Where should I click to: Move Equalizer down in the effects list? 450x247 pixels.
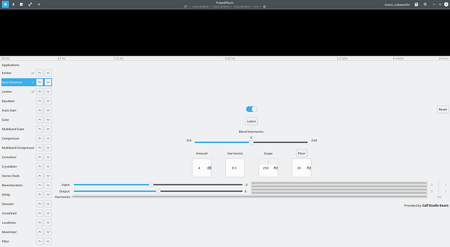point(48,101)
